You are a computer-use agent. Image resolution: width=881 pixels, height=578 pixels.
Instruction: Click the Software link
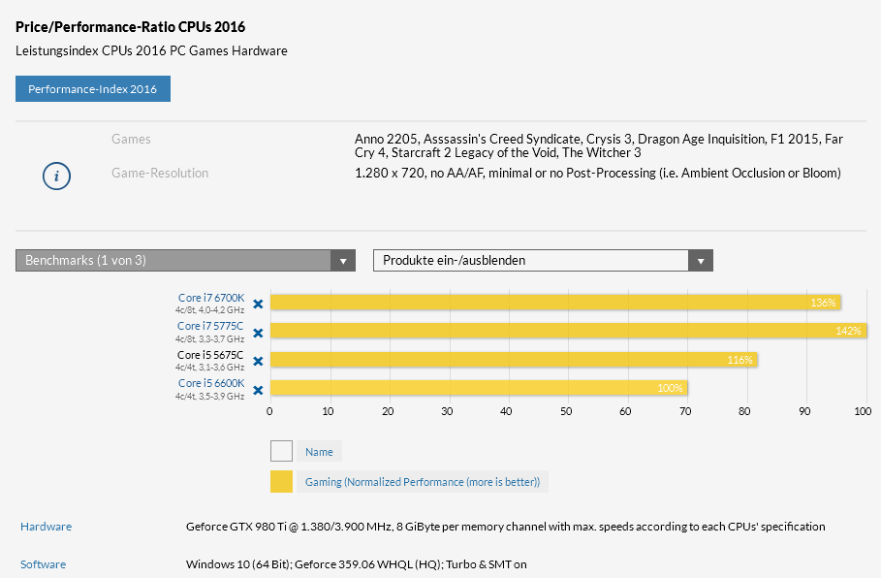(44, 564)
